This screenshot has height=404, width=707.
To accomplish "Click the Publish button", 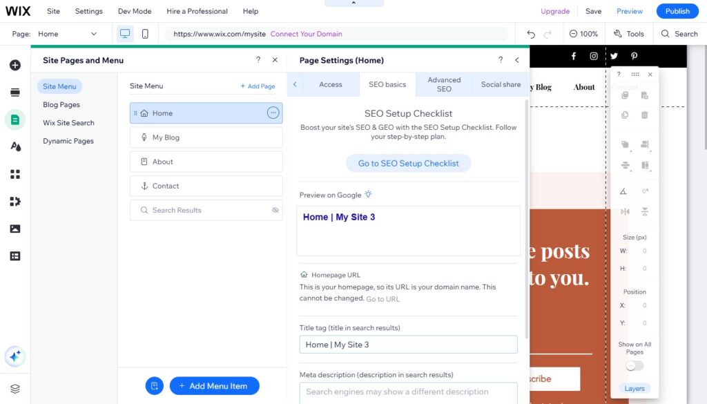I will click(677, 11).
